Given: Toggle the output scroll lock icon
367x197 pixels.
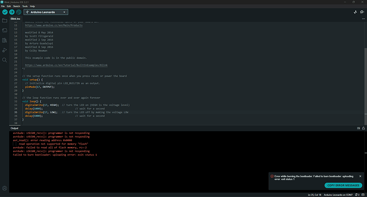Looking at the screenshot, I should 363,128.
